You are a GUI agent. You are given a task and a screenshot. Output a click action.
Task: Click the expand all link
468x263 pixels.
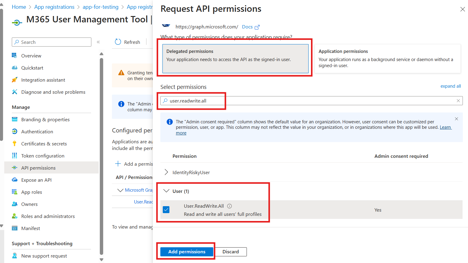pyautogui.click(x=450, y=86)
